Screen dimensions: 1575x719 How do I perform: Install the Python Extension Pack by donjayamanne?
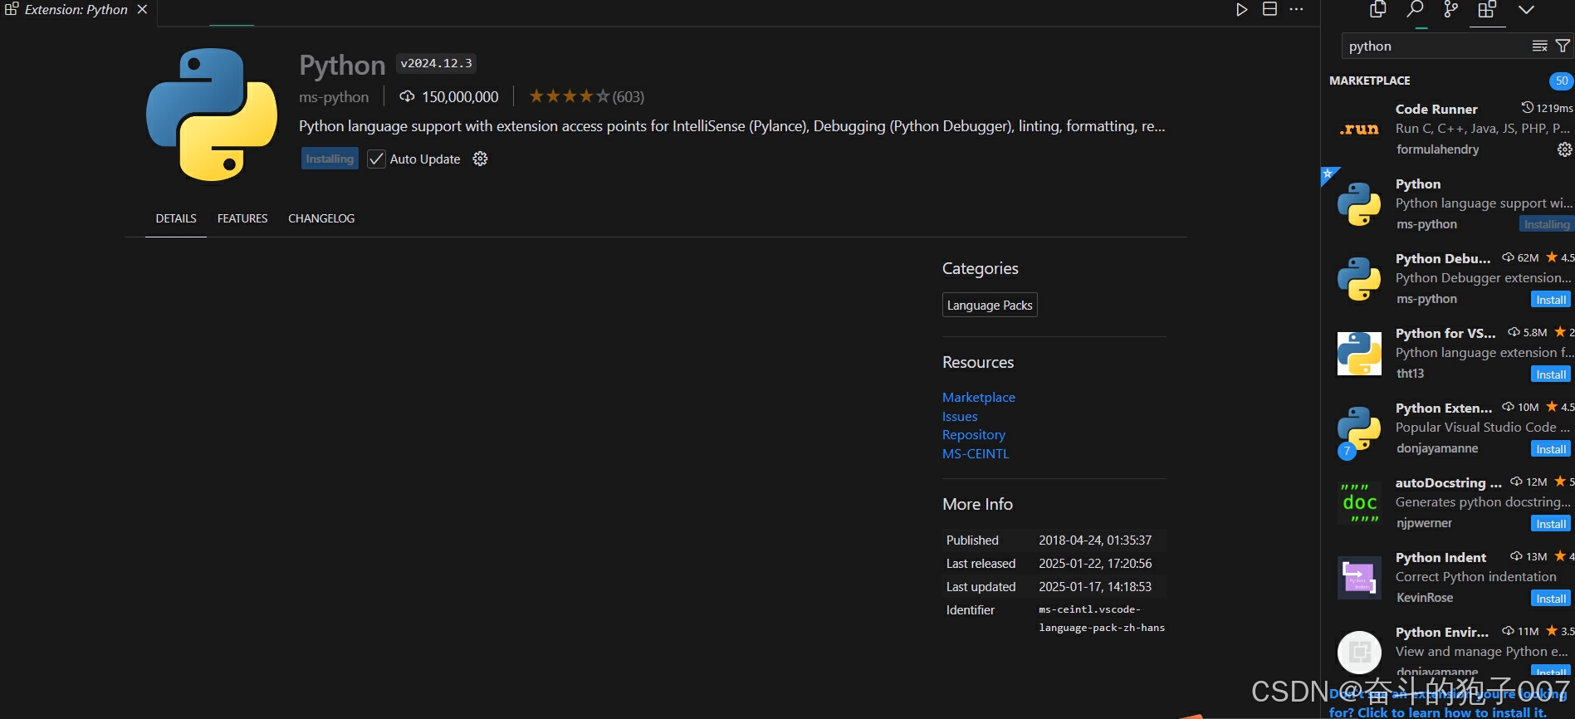[x=1551, y=449]
